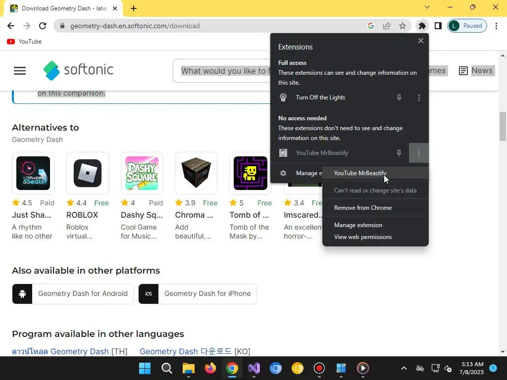Open the taskbar clock and date
This screenshot has width=507, height=380.
pos(471,368)
